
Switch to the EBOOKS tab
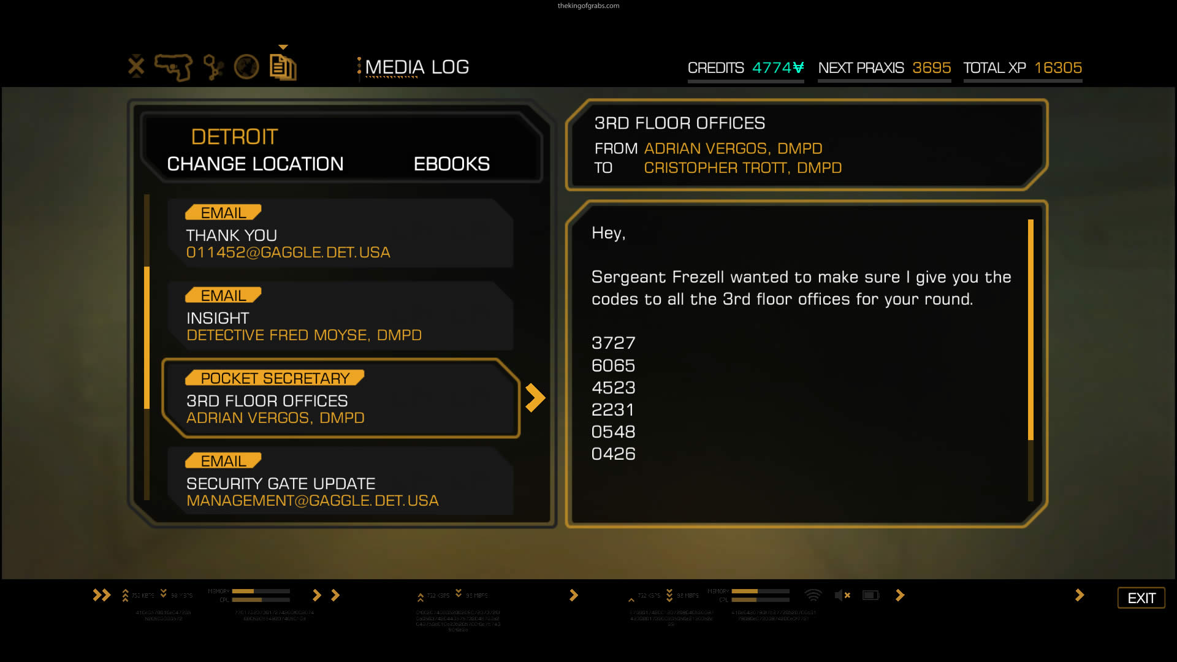(452, 164)
